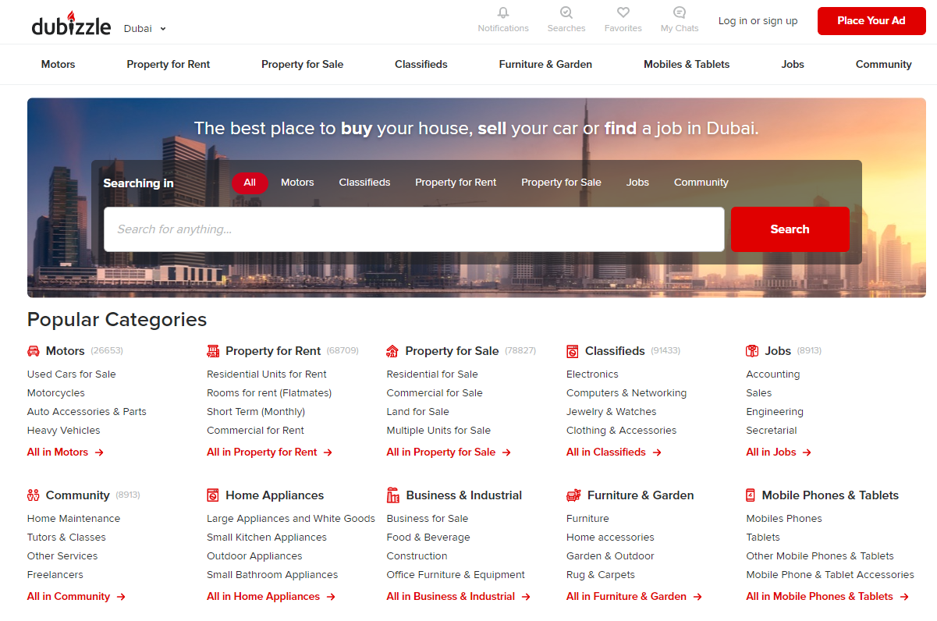Select the Classifieds search filter
937x621 pixels.
[x=364, y=183]
